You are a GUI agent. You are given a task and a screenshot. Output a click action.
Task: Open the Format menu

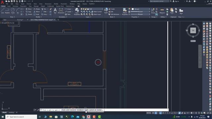29,4
